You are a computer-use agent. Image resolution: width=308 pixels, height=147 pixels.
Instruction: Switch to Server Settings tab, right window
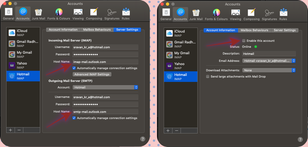(285, 30)
